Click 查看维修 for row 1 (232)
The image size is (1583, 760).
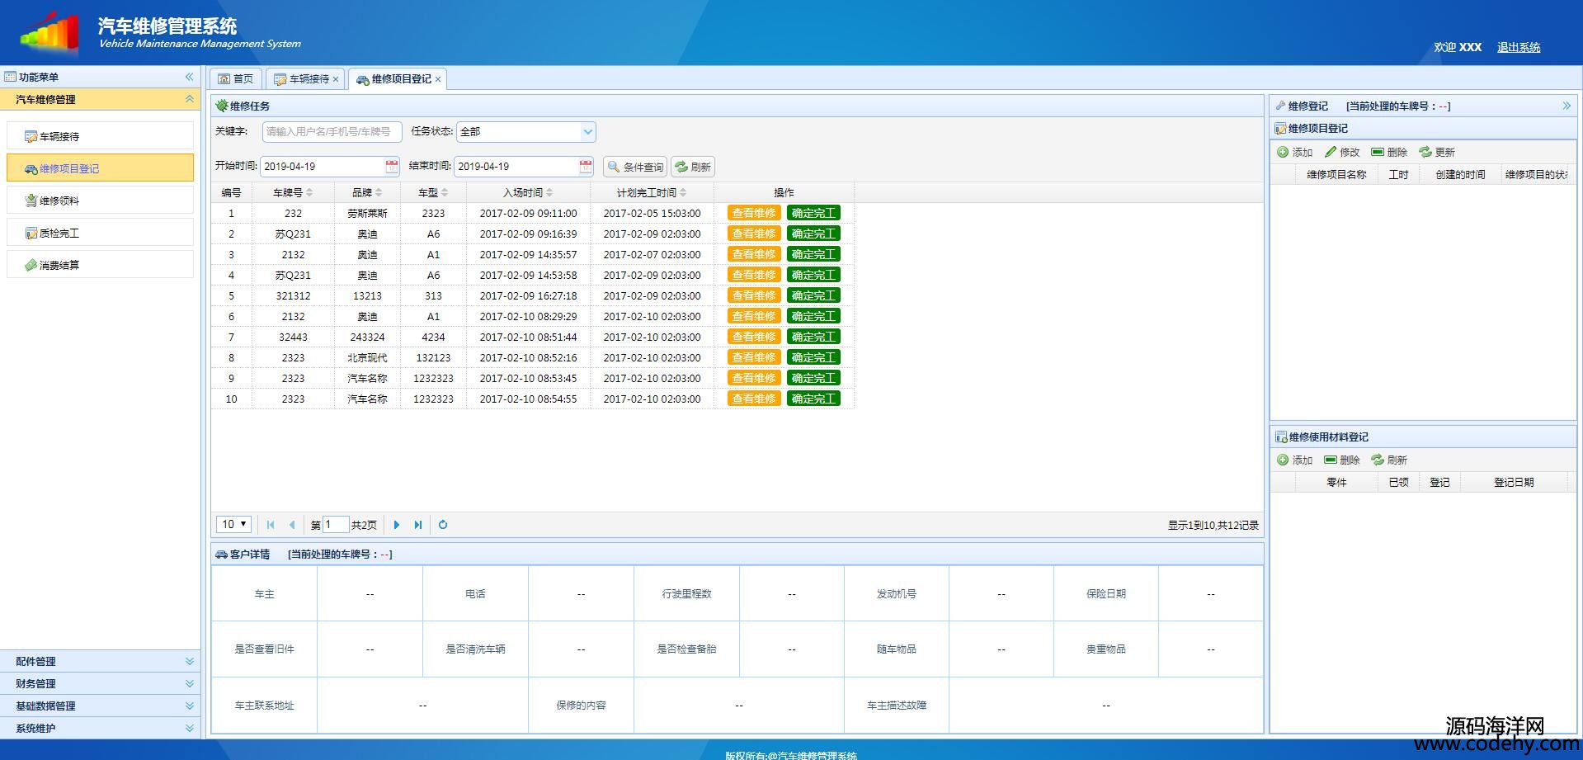(754, 213)
